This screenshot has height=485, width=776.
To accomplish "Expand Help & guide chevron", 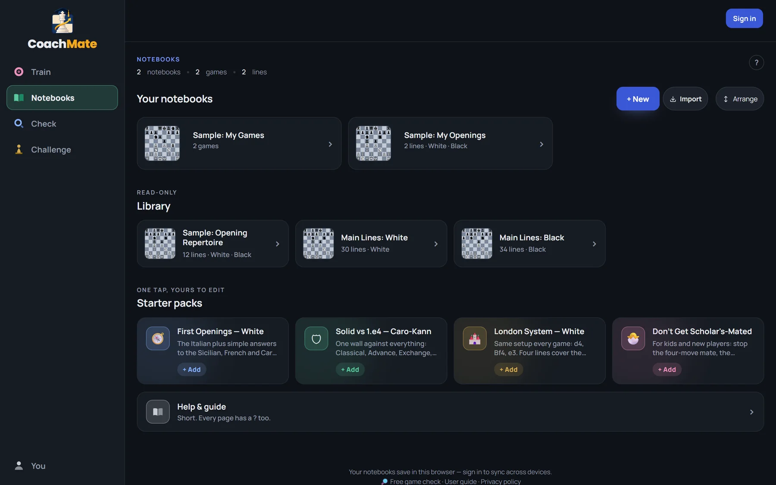I will point(751,412).
